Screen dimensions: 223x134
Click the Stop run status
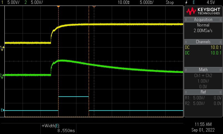[x=170, y=2]
